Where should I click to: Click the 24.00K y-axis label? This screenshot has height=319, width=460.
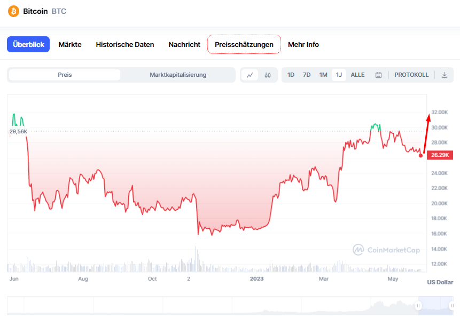coord(440,173)
